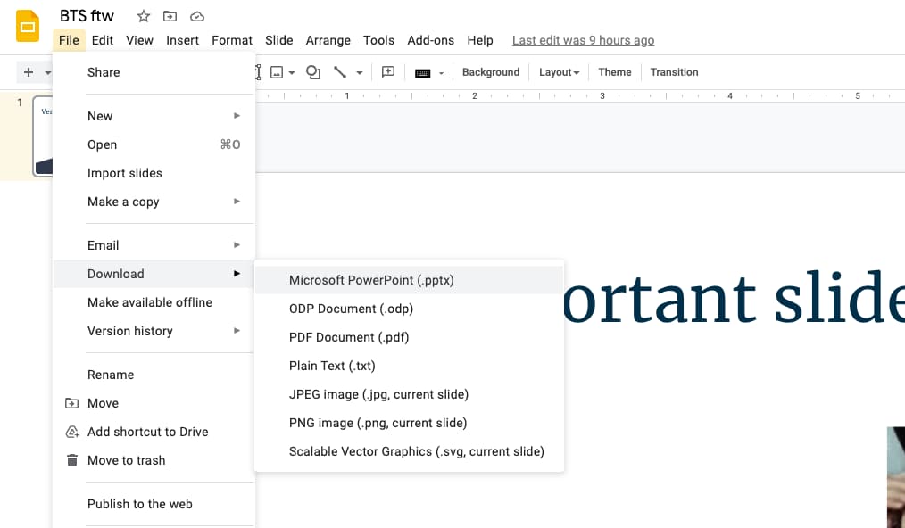The height and width of the screenshot is (528, 905).
Task: Click the Background button
Action: click(490, 72)
